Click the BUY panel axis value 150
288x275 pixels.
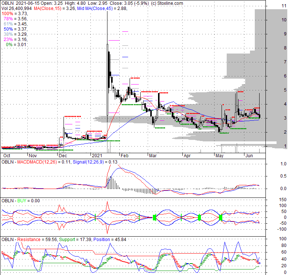click(283, 200)
